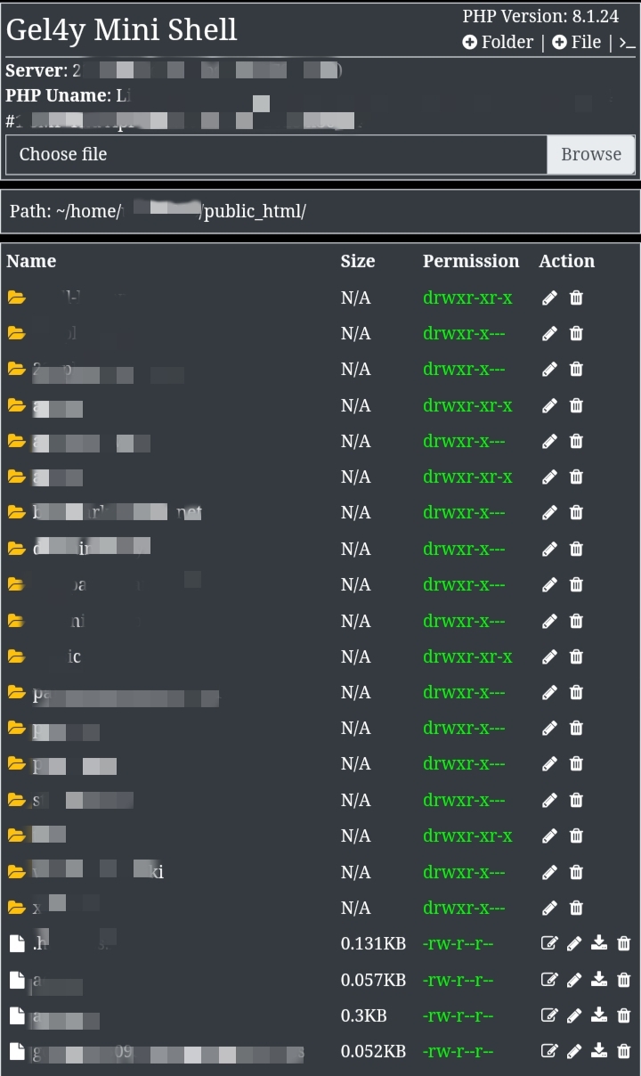The height and width of the screenshot is (1076, 641).
Task: Rename the 0.3KB file with pencil icon
Action: 574,1015
